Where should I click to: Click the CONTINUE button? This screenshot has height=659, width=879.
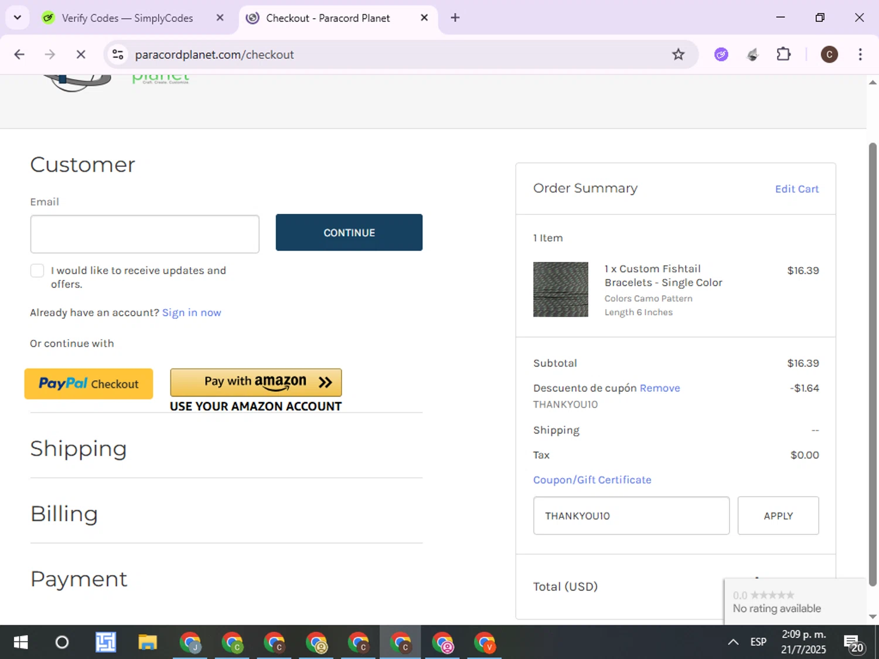tap(349, 233)
